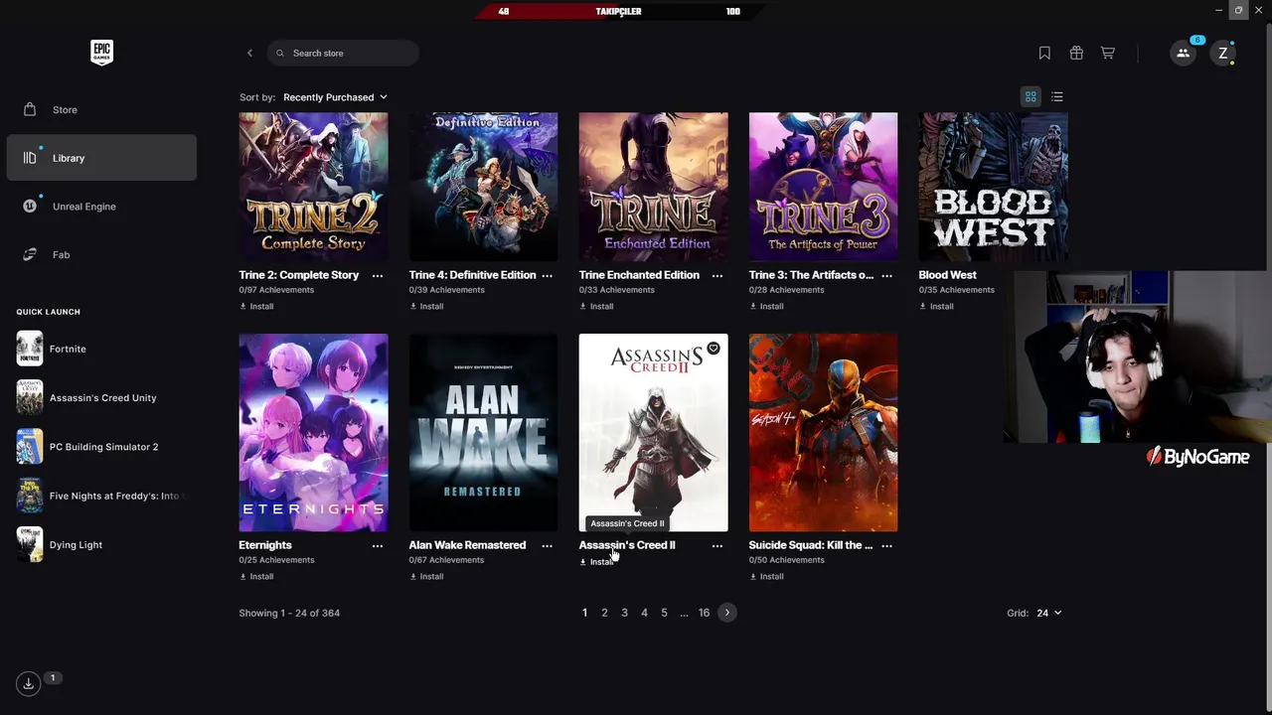Go back using the back arrow

(249, 53)
